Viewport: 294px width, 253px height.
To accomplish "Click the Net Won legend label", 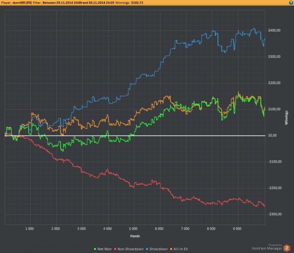I will tap(105, 249).
